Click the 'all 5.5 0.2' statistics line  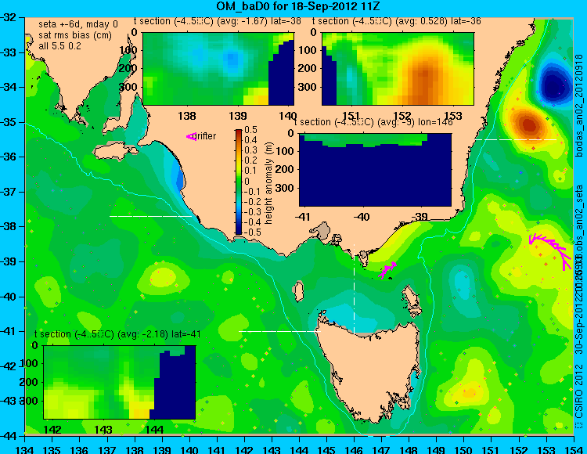[59, 46]
